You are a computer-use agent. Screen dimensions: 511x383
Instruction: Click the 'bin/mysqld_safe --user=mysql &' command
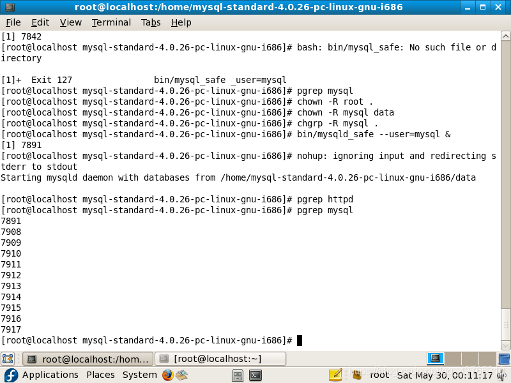point(374,134)
